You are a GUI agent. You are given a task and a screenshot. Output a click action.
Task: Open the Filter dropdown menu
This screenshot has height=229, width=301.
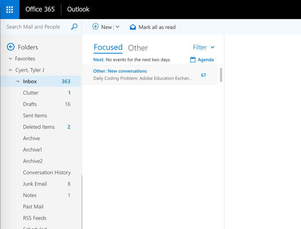[x=204, y=47]
